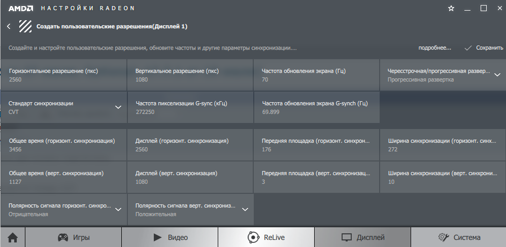Click the checkmark icon beside Сохранить
Viewport: 506px width, 247px height.
[468, 48]
